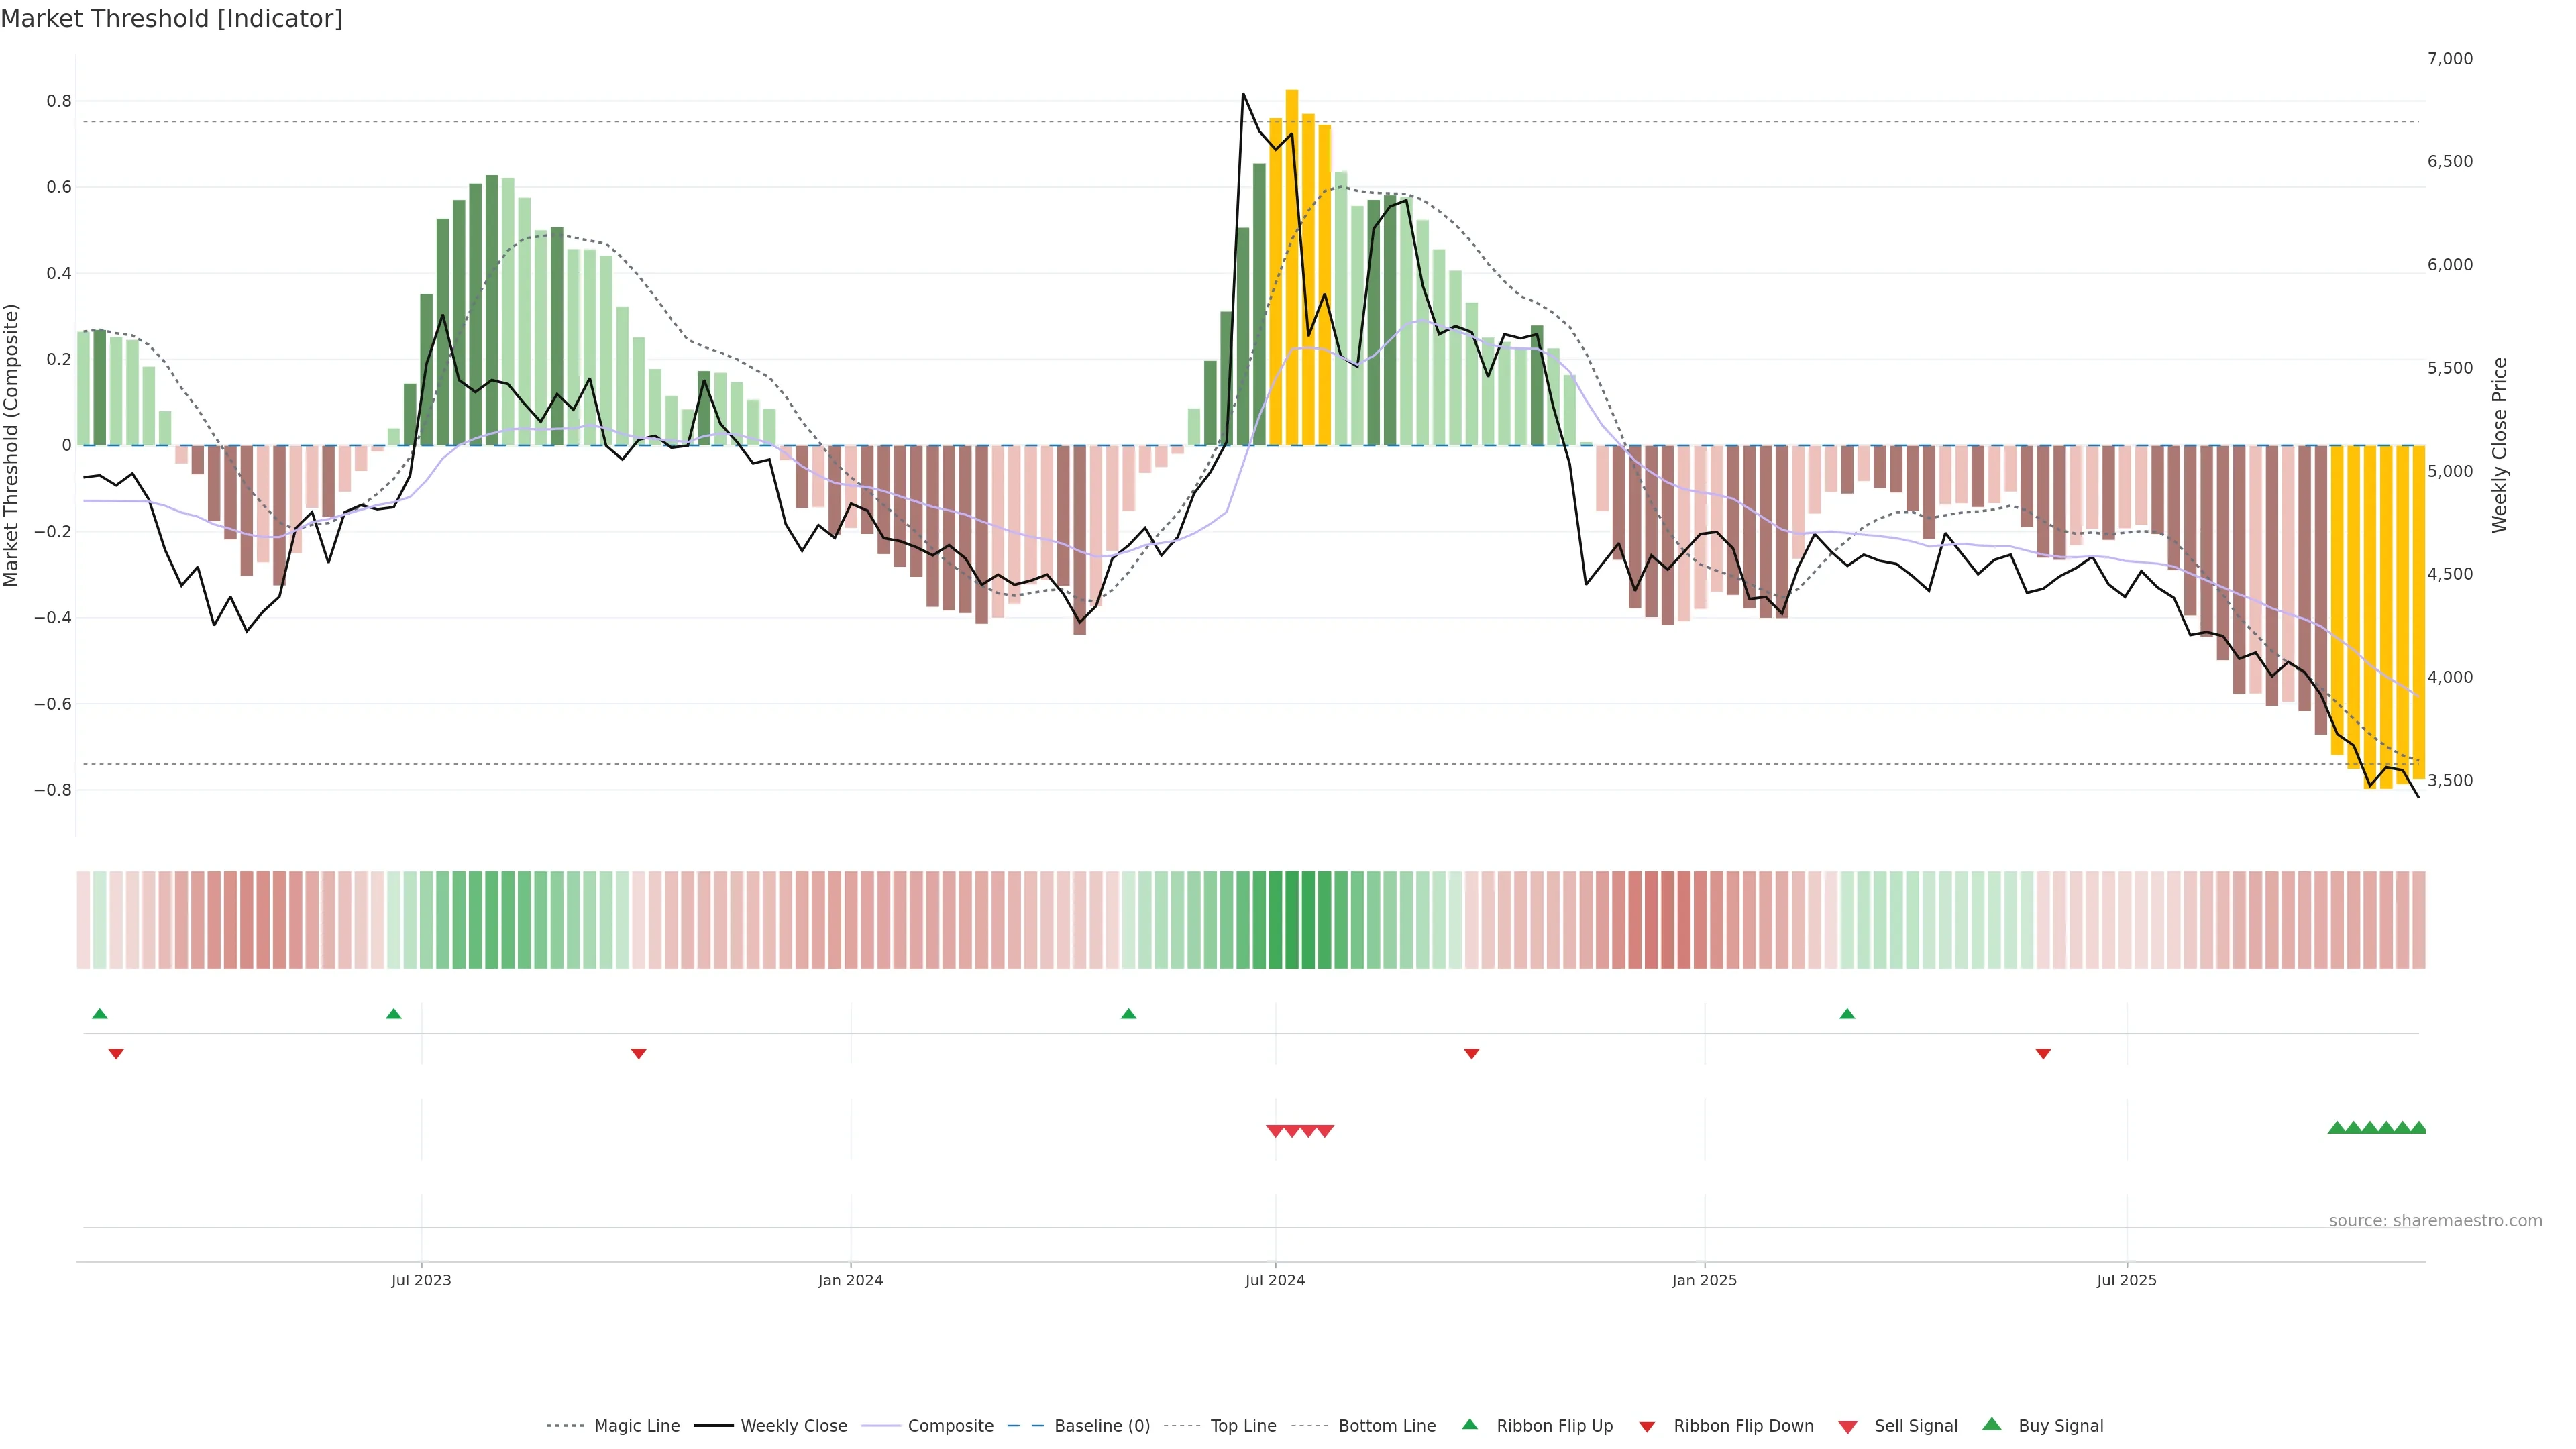Screen dimensions: 2576x1449
Task: Click the Magic Line legend entry
Action: coord(636,1426)
